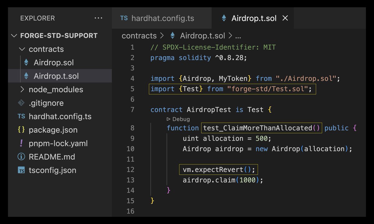This screenshot has height=224, width=374.
Task: Switch to the hardhat.config.ts tab
Action: tap(162, 18)
